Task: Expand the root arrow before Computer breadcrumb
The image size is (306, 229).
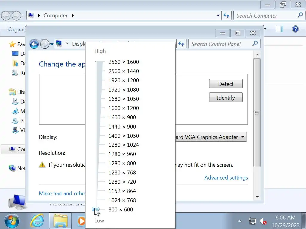Action: tap(39, 16)
